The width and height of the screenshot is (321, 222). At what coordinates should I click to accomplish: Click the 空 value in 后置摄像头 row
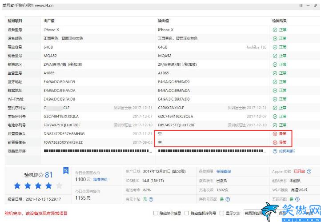(x=160, y=134)
